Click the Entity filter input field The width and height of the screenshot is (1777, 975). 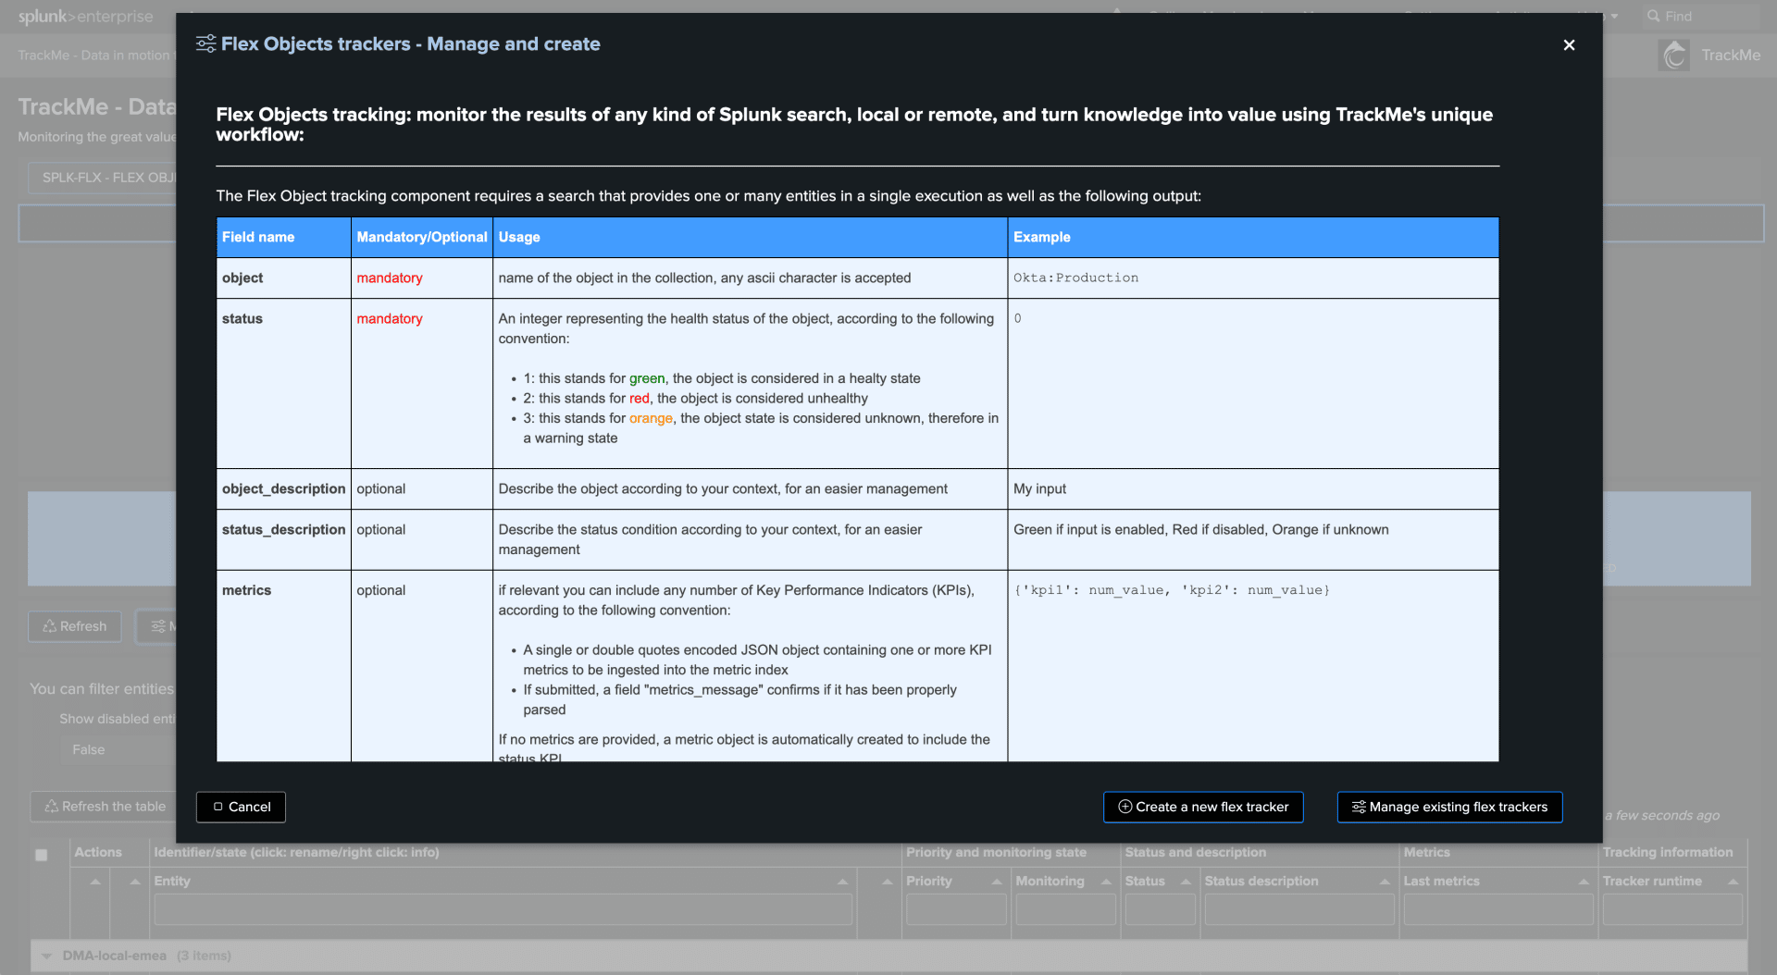[x=502, y=910]
